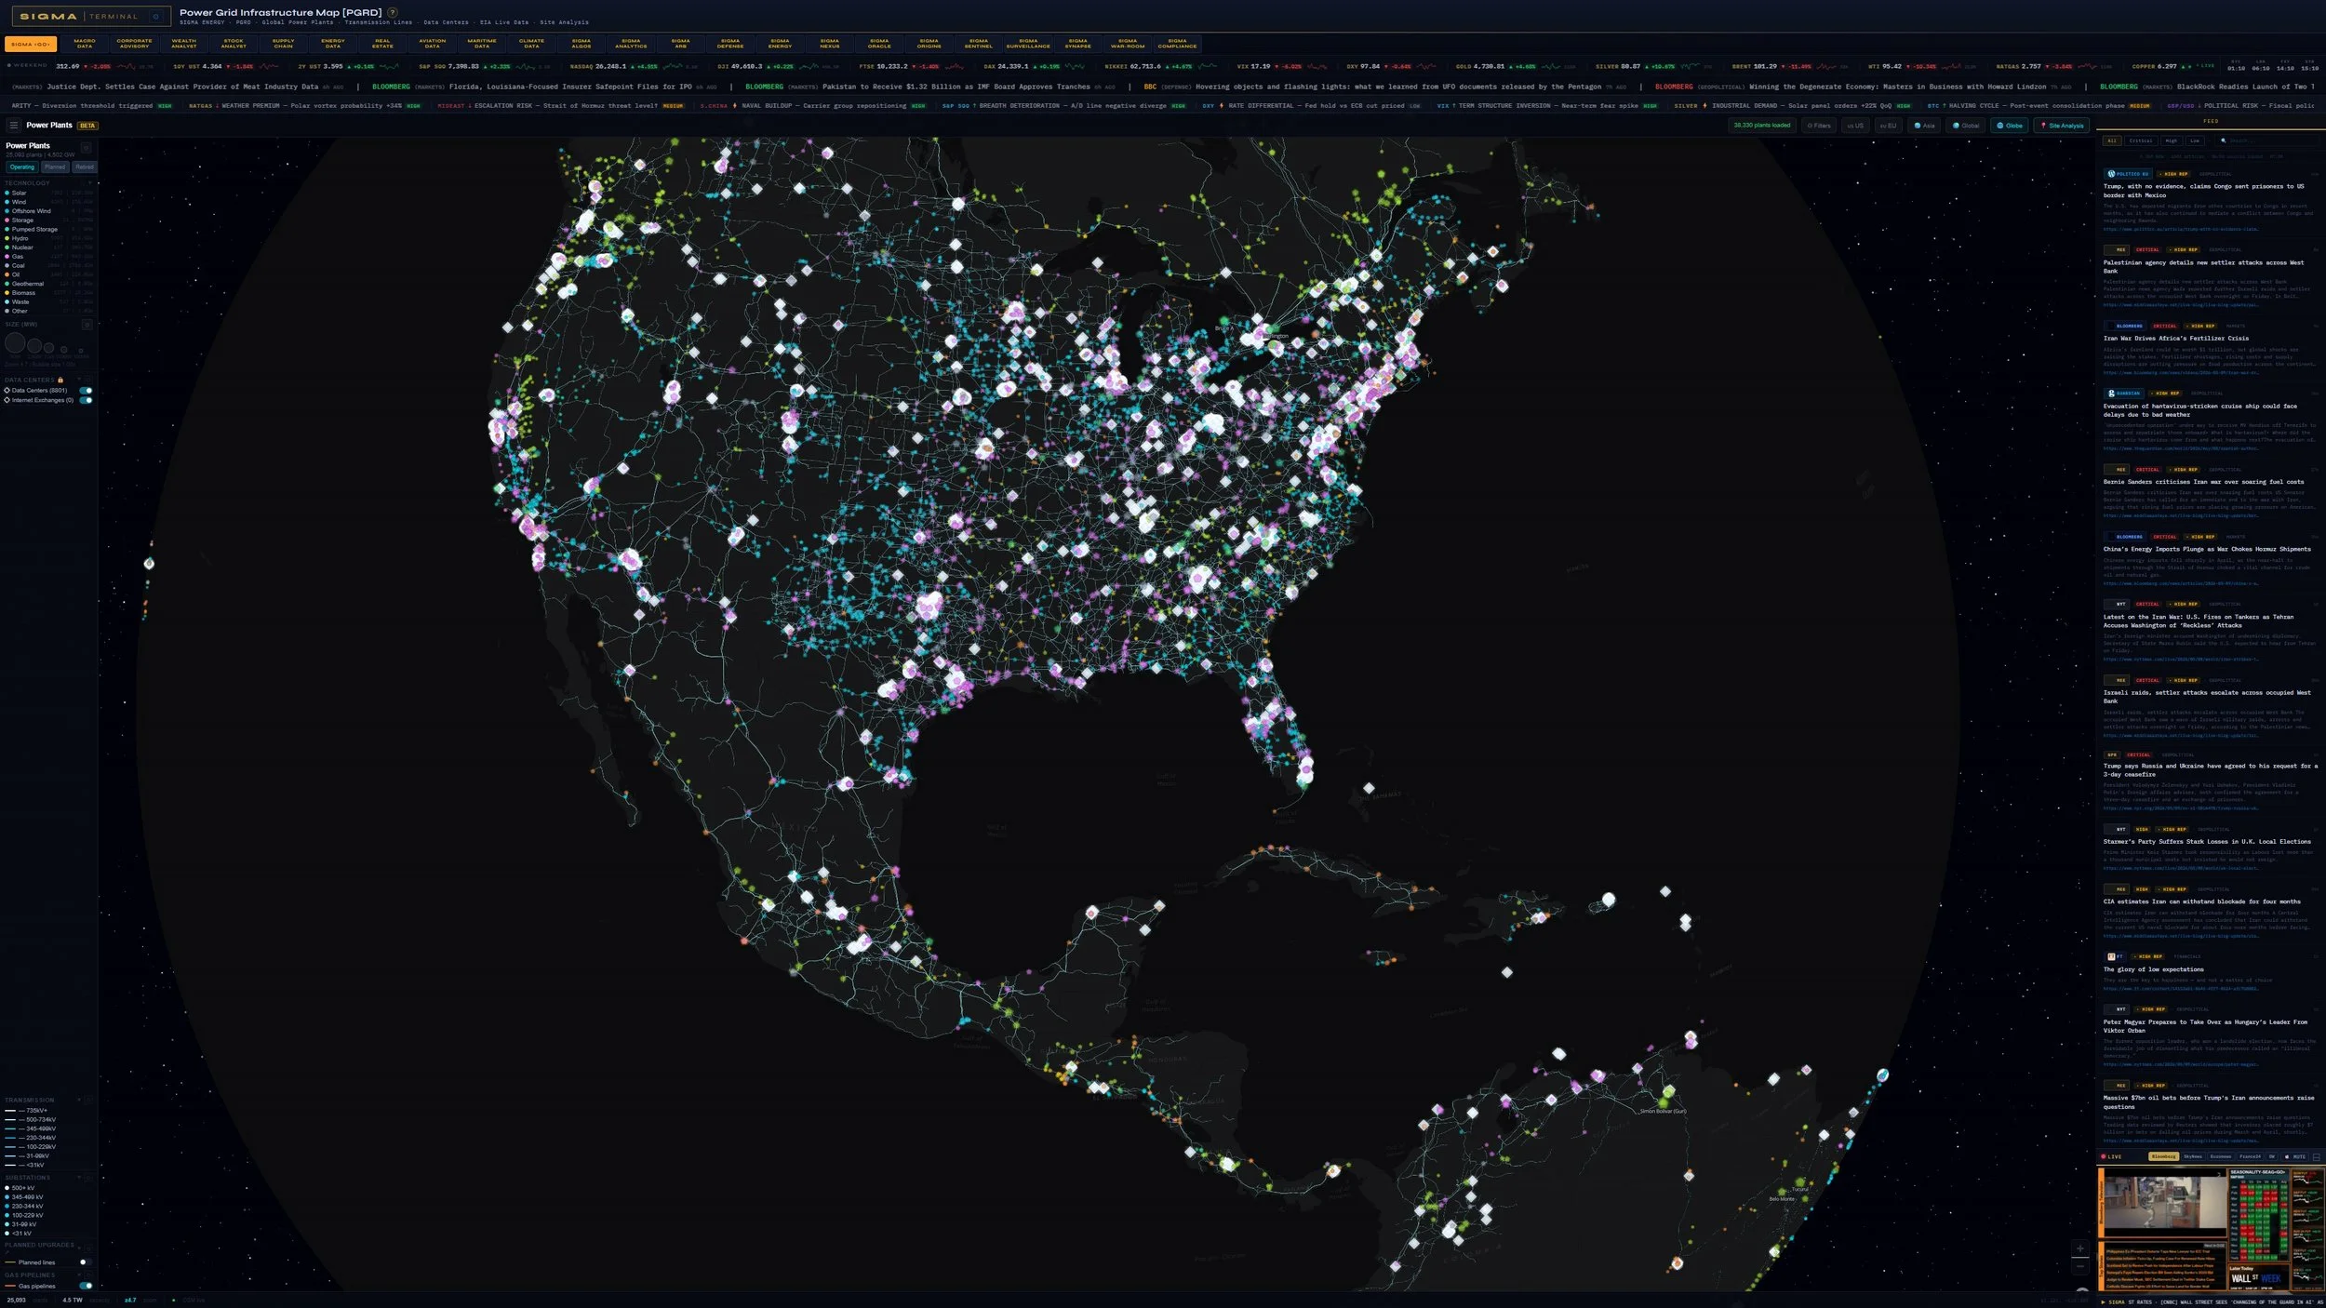The width and height of the screenshot is (2326, 1308).
Task: Open the SUPPLY CHAIN top menu tab
Action: (x=283, y=43)
